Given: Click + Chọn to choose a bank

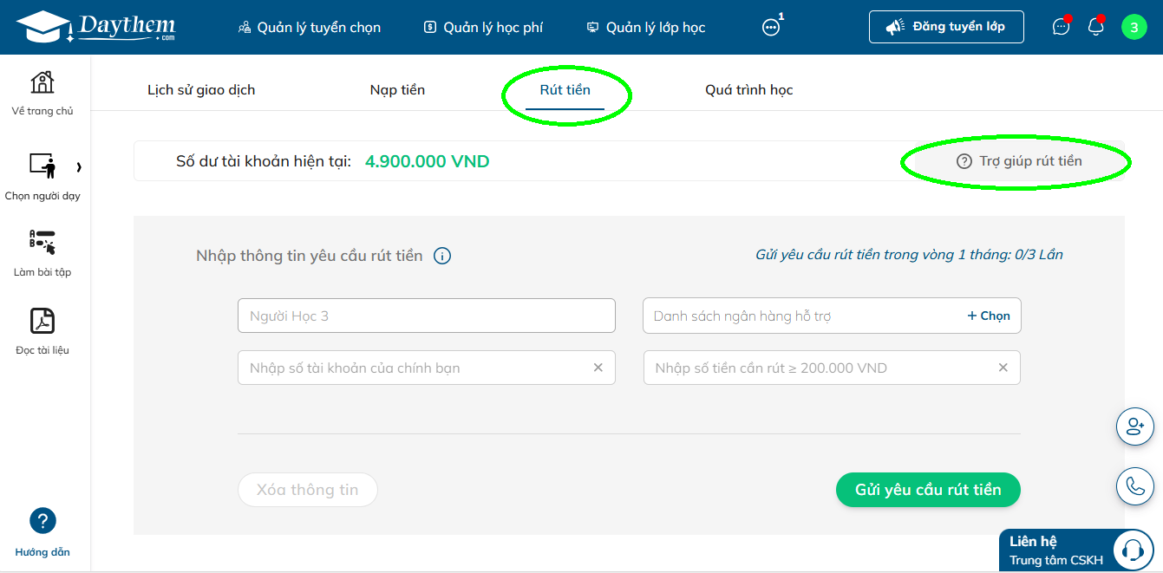Looking at the screenshot, I should 989,316.
